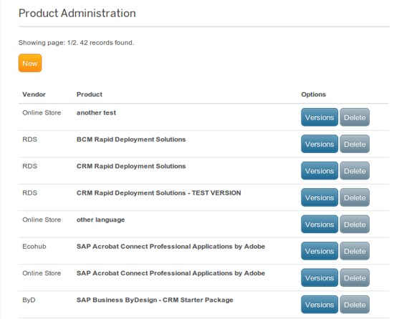Open Versions for another test
Screen dimensions: 394x319
(x=319, y=117)
